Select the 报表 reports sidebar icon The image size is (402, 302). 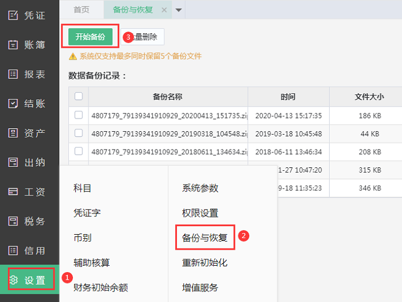coord(13,74)
